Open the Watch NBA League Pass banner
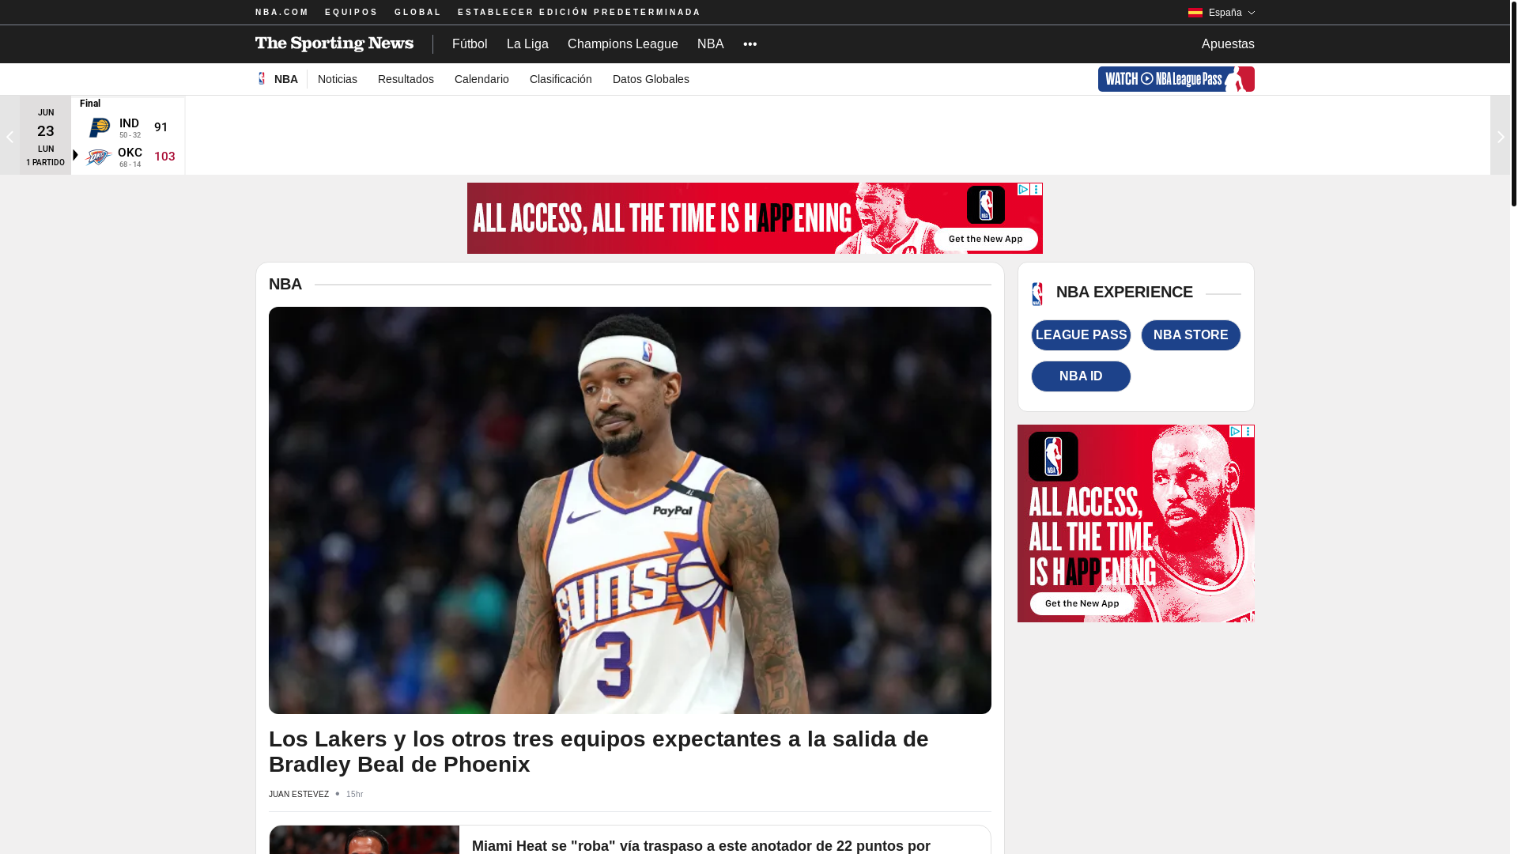Image resolution: width=1518 pixels, height=854 pixels. coord(1176,79)
